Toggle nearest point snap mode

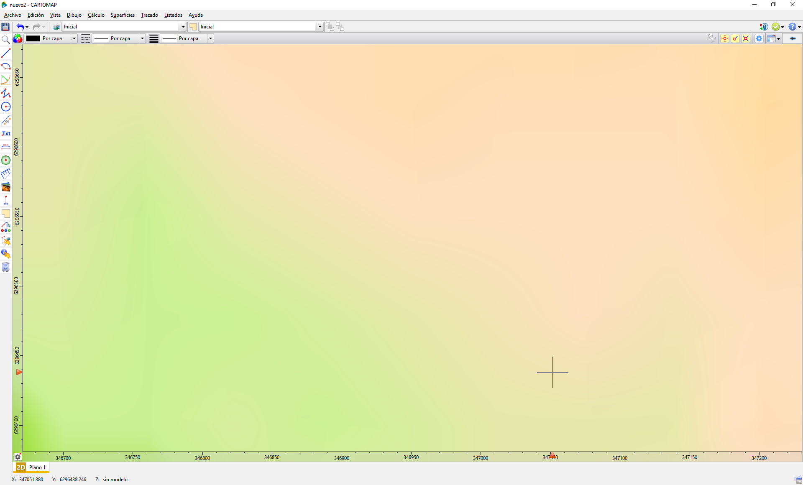click(725, 38)
